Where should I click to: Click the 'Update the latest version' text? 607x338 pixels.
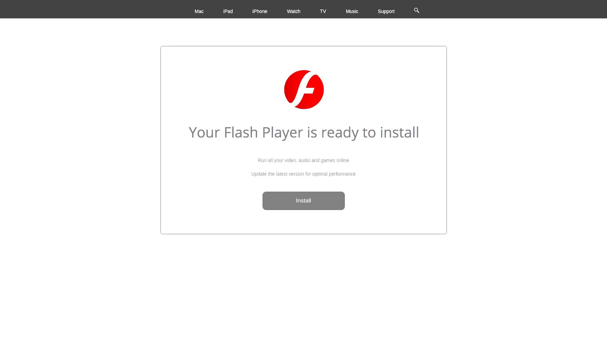303,174
